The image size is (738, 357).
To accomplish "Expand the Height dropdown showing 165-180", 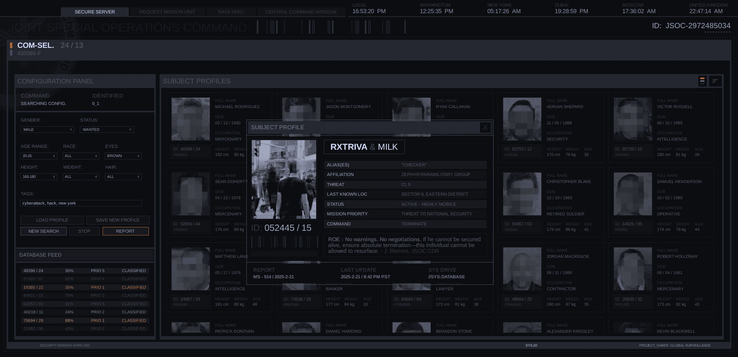I will pyautogui.click(x=39, y=177).
